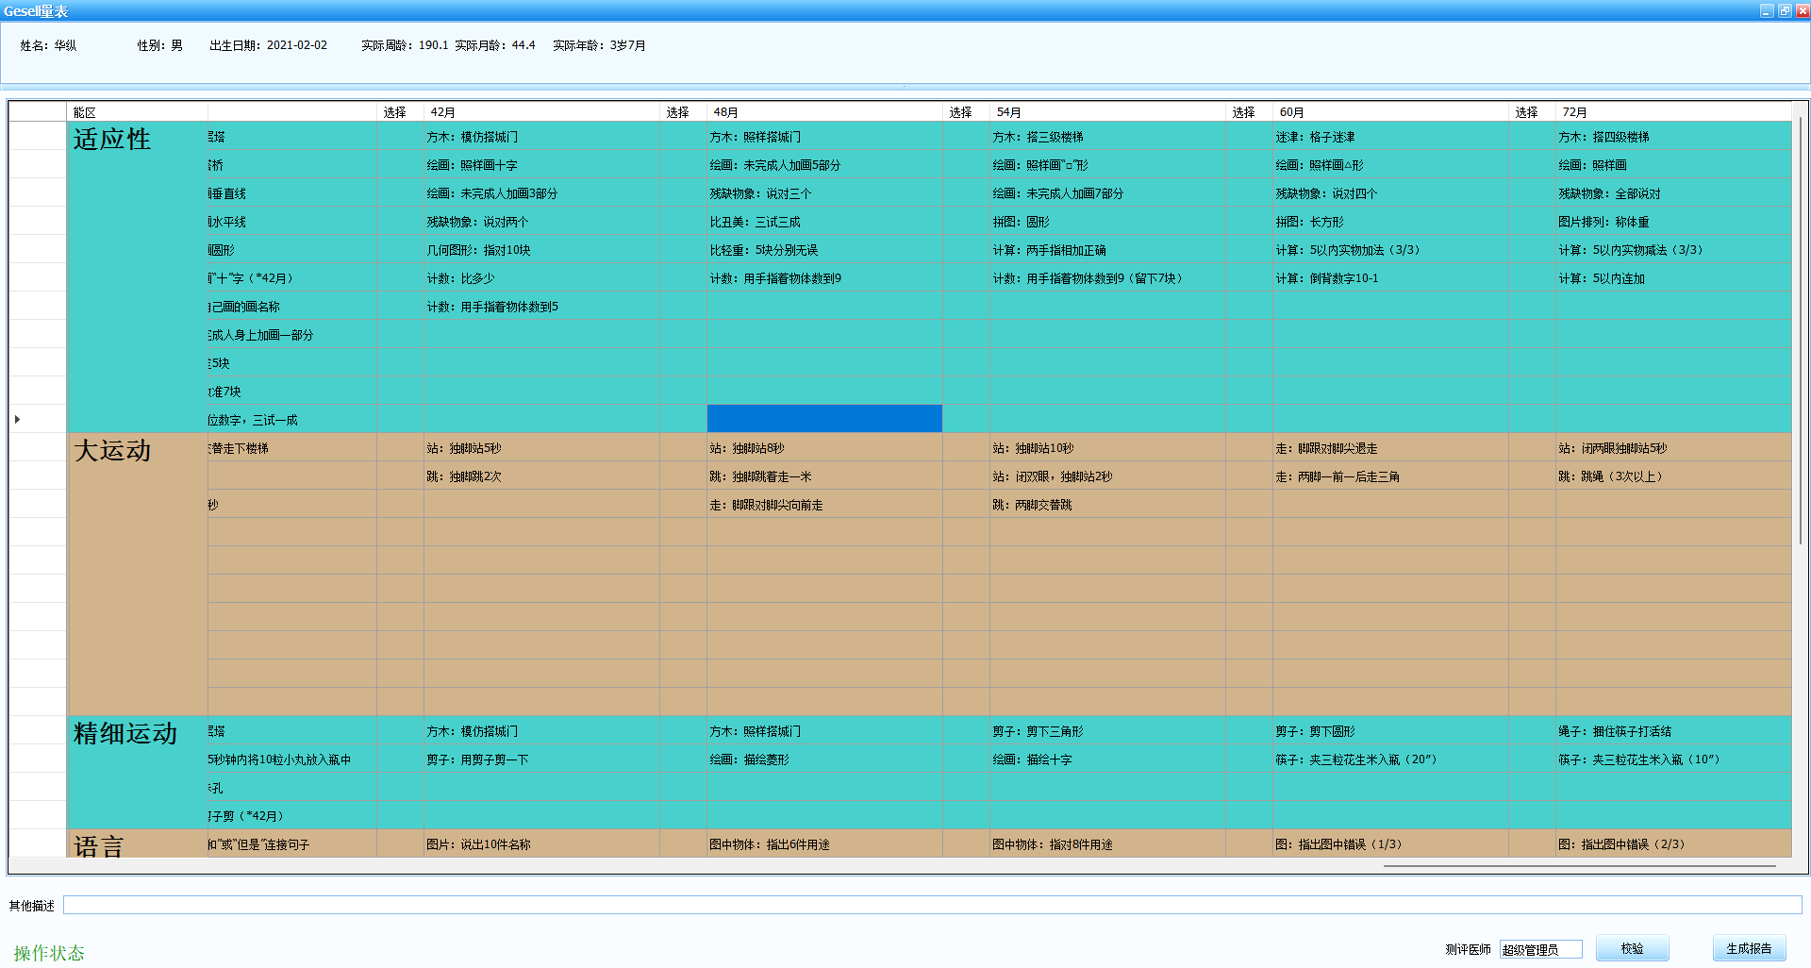Collapse the patient info panel splitter handle
Screen dimensions: 1811x968
(x=905, y=87)
